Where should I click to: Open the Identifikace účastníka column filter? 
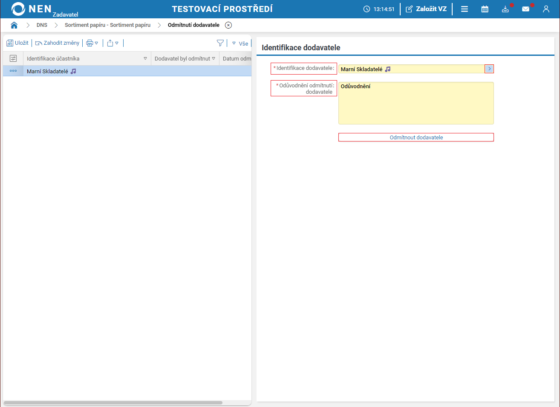[x=145, y=58]
